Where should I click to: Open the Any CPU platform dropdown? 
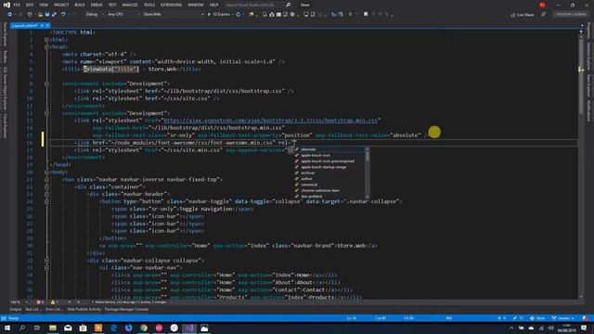coord(123,15)
